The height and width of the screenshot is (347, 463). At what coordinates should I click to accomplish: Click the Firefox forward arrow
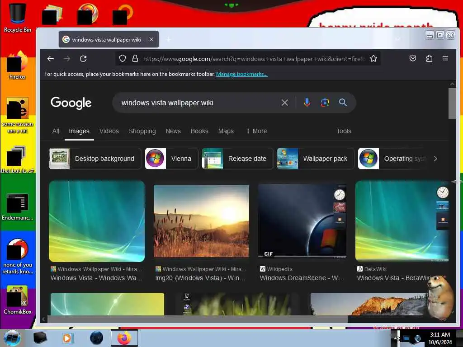[x=67, y=59]
